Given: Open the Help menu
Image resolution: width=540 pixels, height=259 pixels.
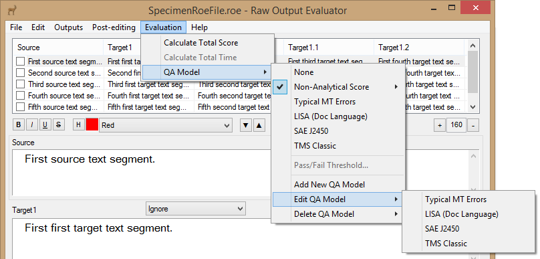Looking at the screenshot, I should [199, 27].
